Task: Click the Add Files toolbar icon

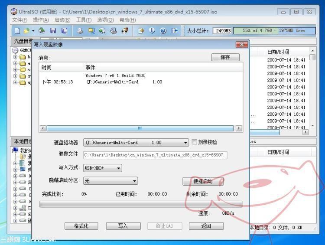Action: pyautogui.click(x=141, y=31)
